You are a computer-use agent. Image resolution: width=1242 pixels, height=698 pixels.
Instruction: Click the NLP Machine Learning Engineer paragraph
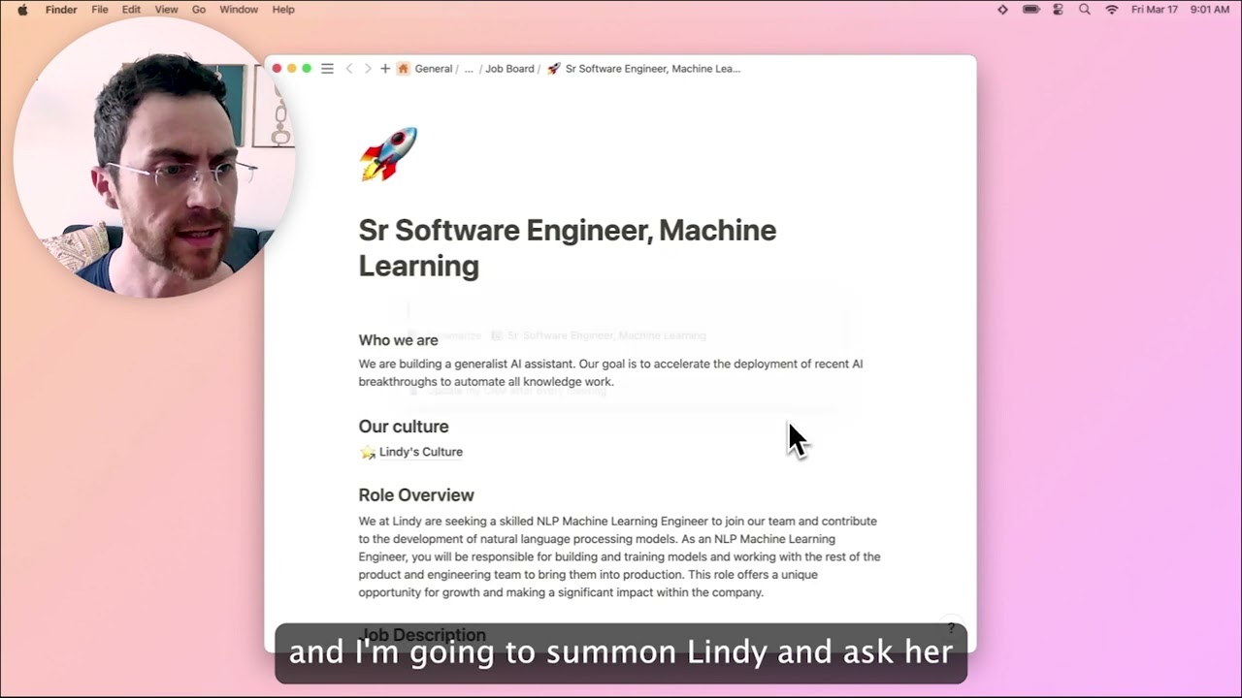click(x=619, y=556)
